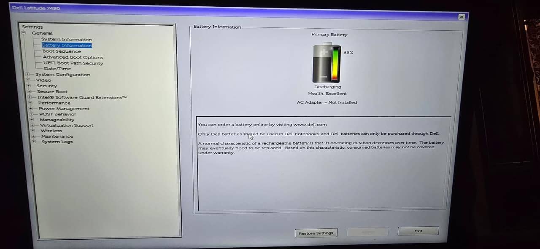Expand the Virtualization Support node
Image resolution: width=540 pixels, height=249 pixels.
[x=33, y=125]
